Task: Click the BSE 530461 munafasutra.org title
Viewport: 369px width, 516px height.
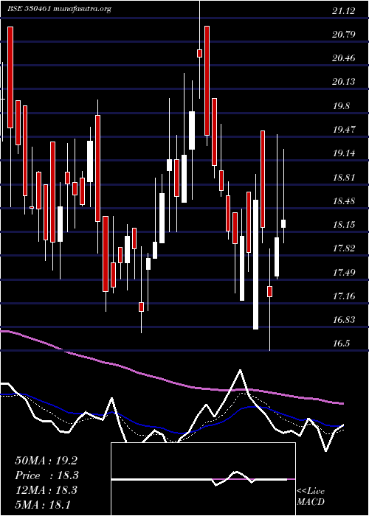Action: [59, 9]
